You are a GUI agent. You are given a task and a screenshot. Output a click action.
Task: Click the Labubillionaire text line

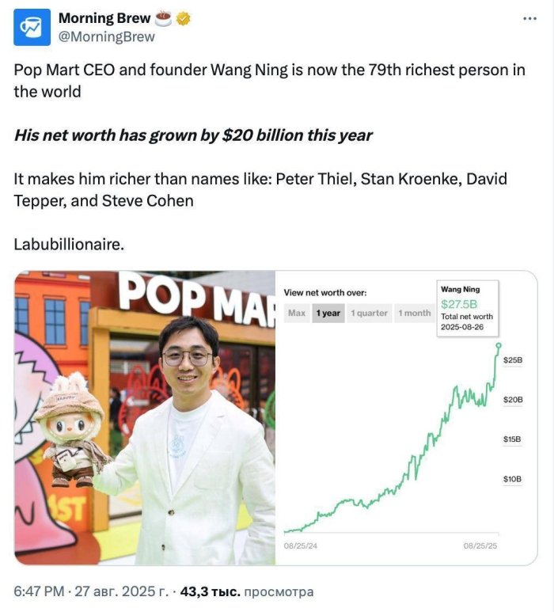point(70,244)
